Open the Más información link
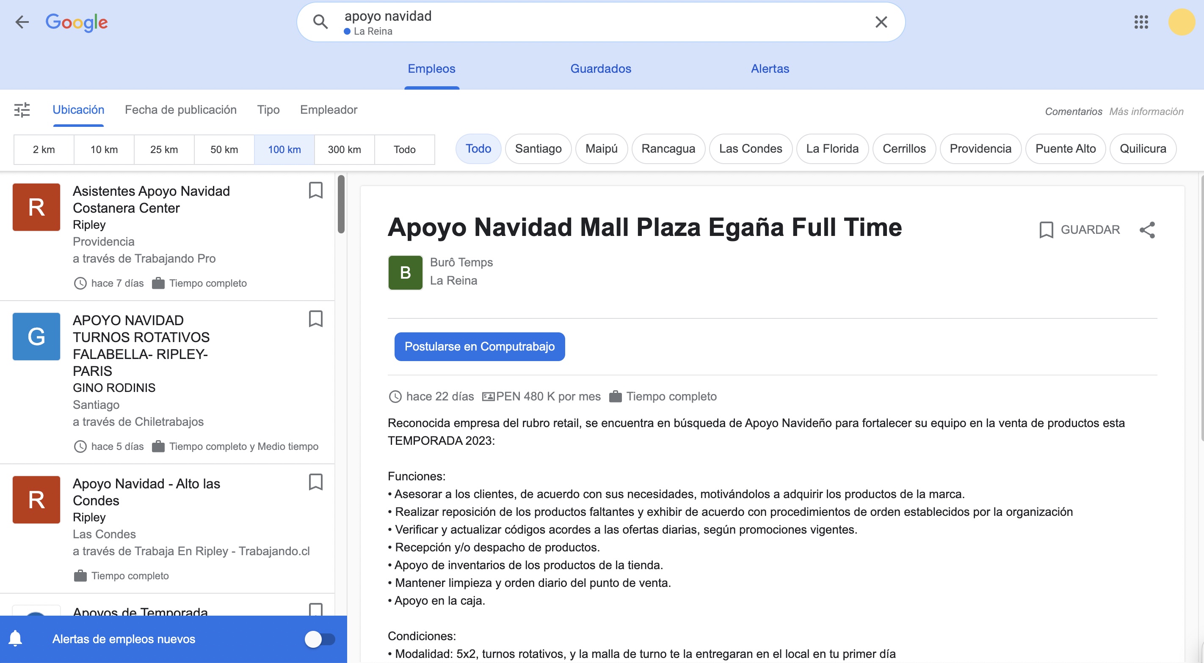The image size is (1204, 663). coord(1146,111)
